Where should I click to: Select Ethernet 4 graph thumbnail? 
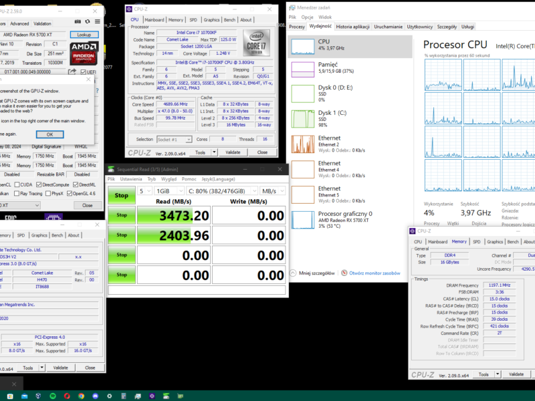(x=303, y=169)
